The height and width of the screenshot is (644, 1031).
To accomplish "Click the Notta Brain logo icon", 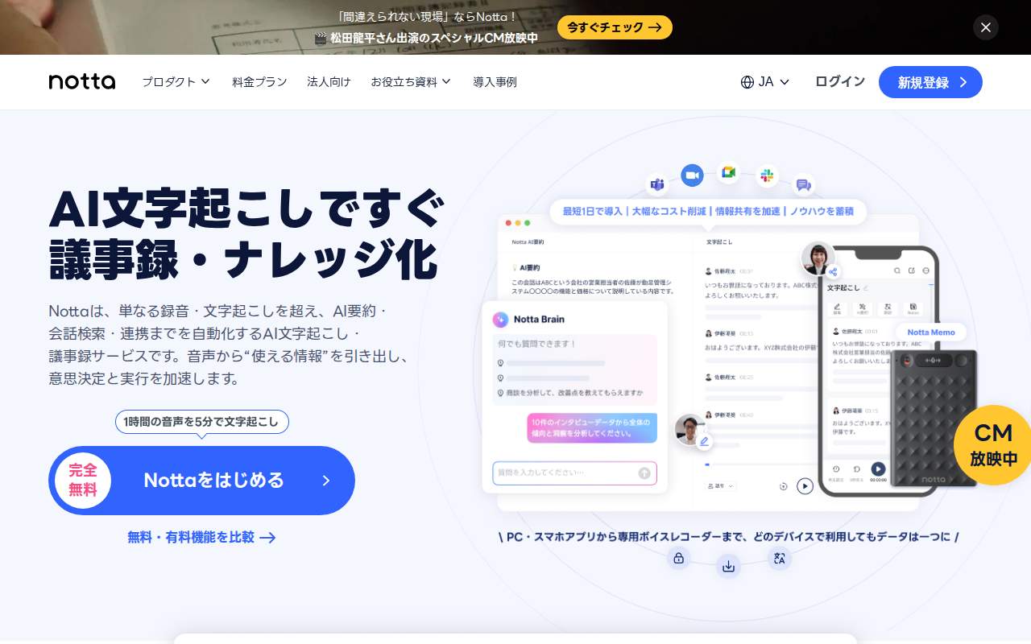I will [x=500, y=319].
